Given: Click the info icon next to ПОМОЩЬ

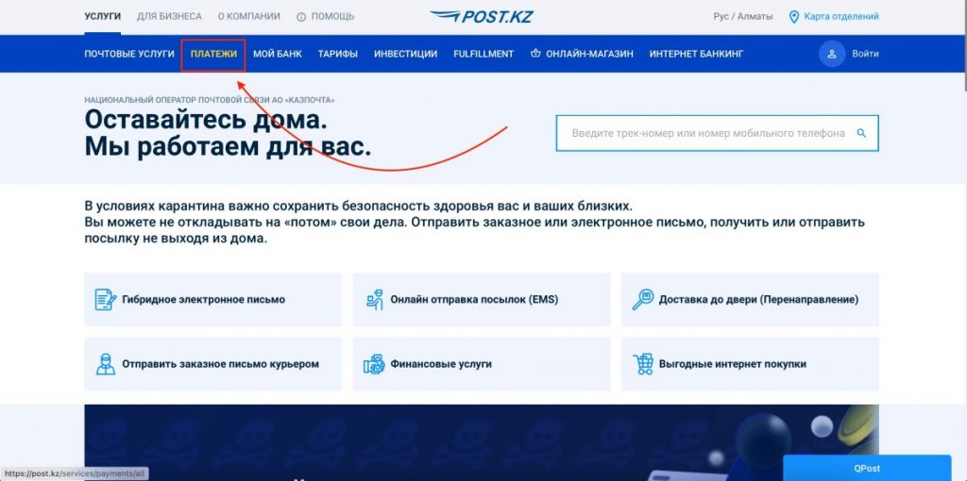Looking at the screenshot, I should click(x=301, y=17).
